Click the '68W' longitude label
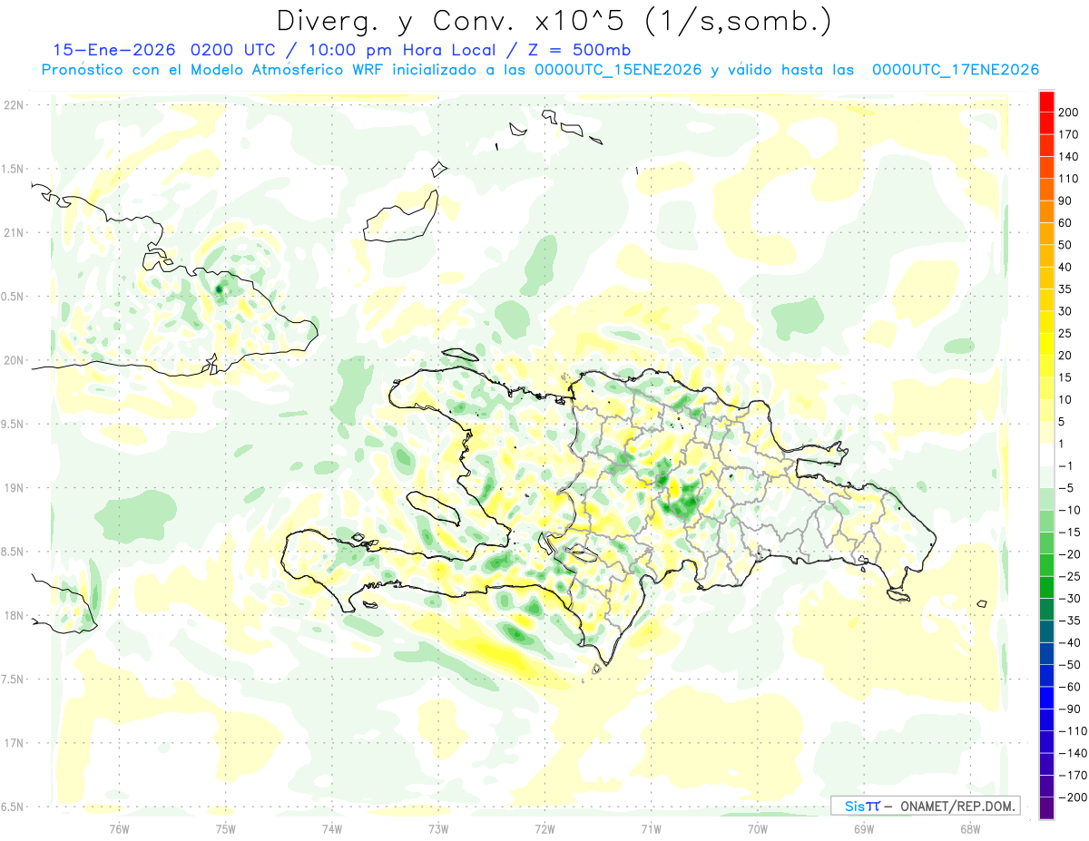The width and height of the screenshot is (1089, 841). [x=970, y=829]
